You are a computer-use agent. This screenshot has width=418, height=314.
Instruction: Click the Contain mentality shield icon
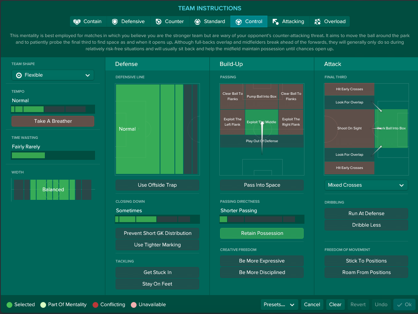click(77, 21)
